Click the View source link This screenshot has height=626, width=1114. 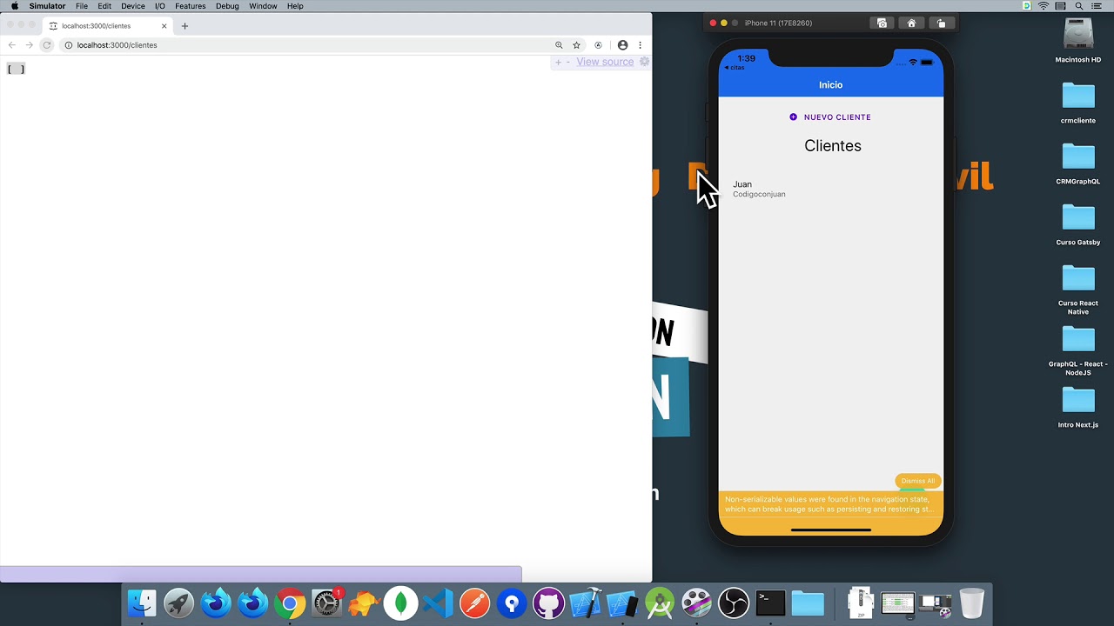click(x=605, y=62)
